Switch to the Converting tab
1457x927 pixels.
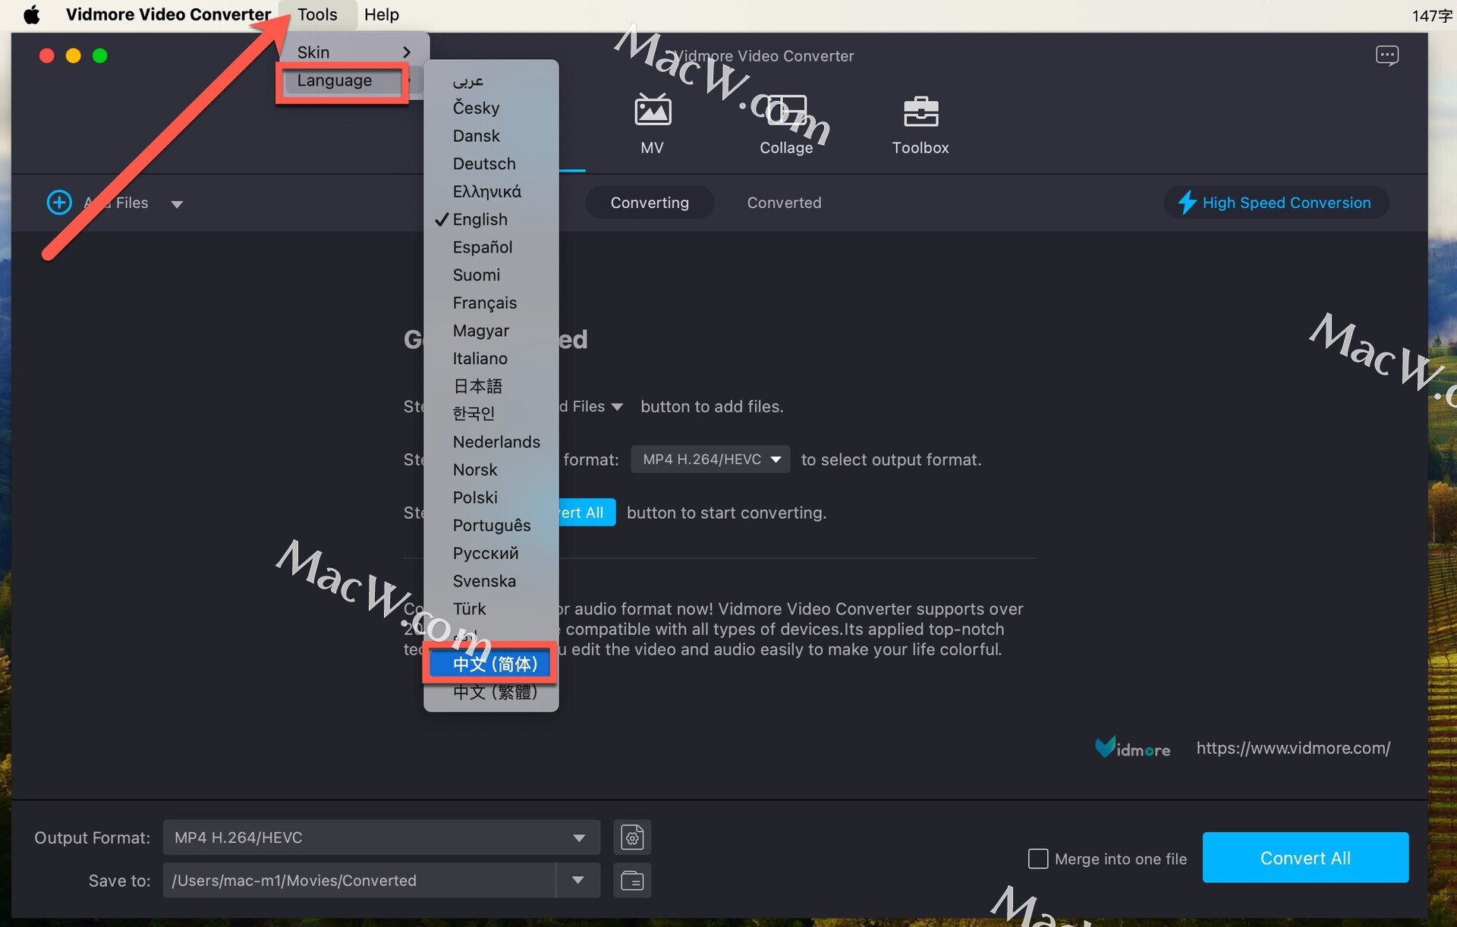coord(650,203)
